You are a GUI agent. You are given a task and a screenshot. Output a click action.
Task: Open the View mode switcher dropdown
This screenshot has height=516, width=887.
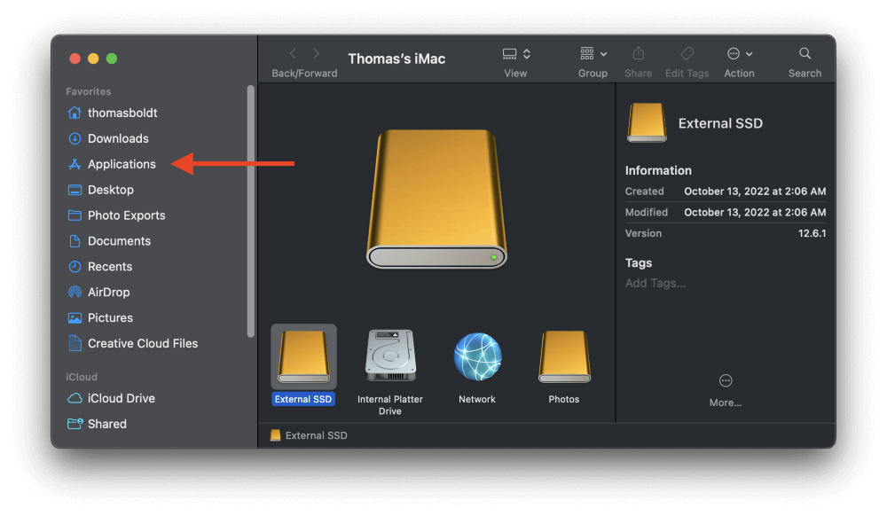[x=517, y=54]
